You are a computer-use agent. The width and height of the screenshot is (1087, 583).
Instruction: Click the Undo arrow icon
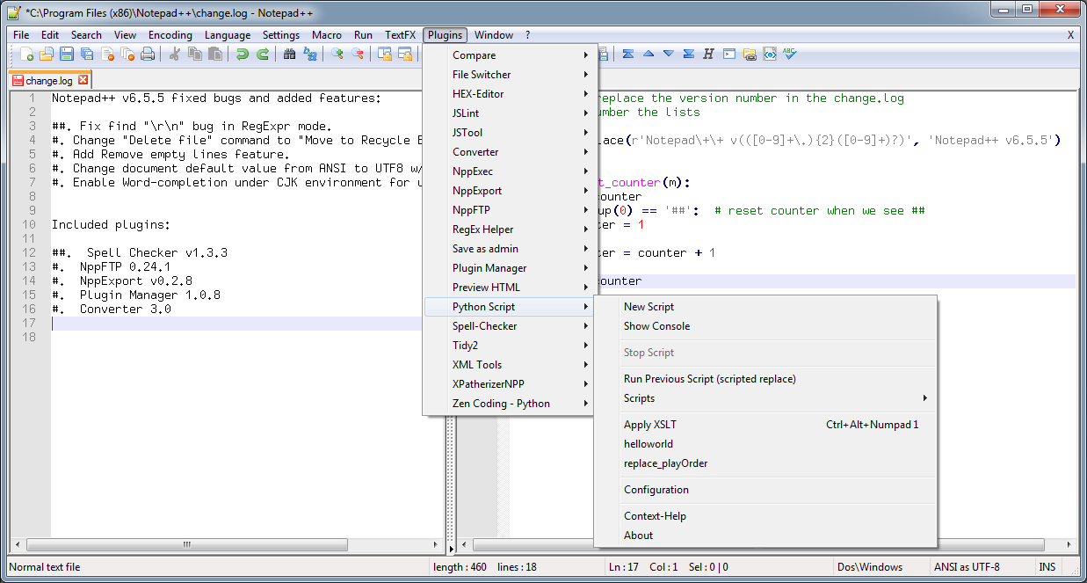[x=242, y=55]
